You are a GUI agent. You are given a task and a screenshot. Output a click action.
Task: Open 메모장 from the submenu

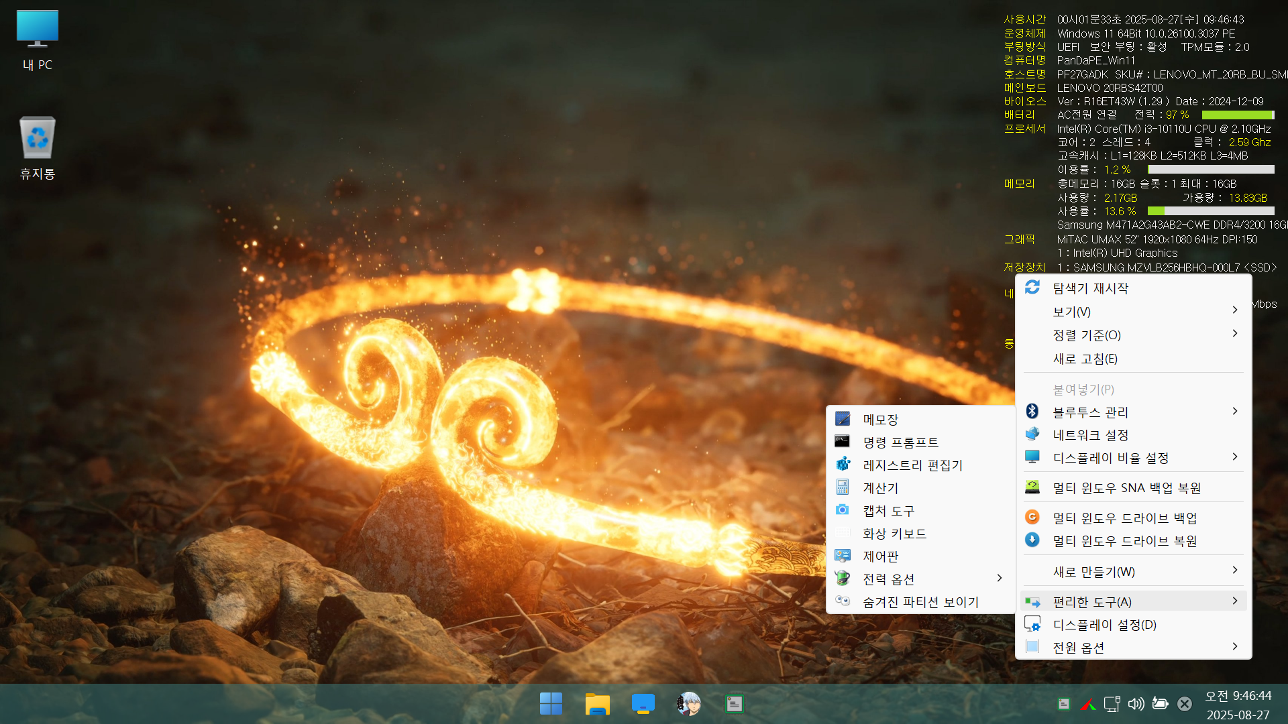[880, 420]
